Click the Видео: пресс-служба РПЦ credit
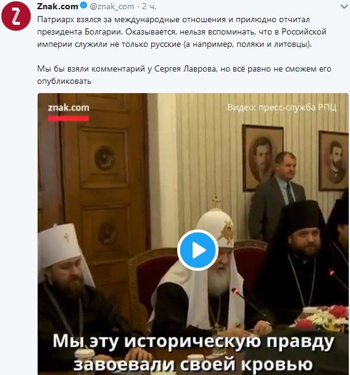This screenshot has height=375, width=350. (x=281, y=107)
